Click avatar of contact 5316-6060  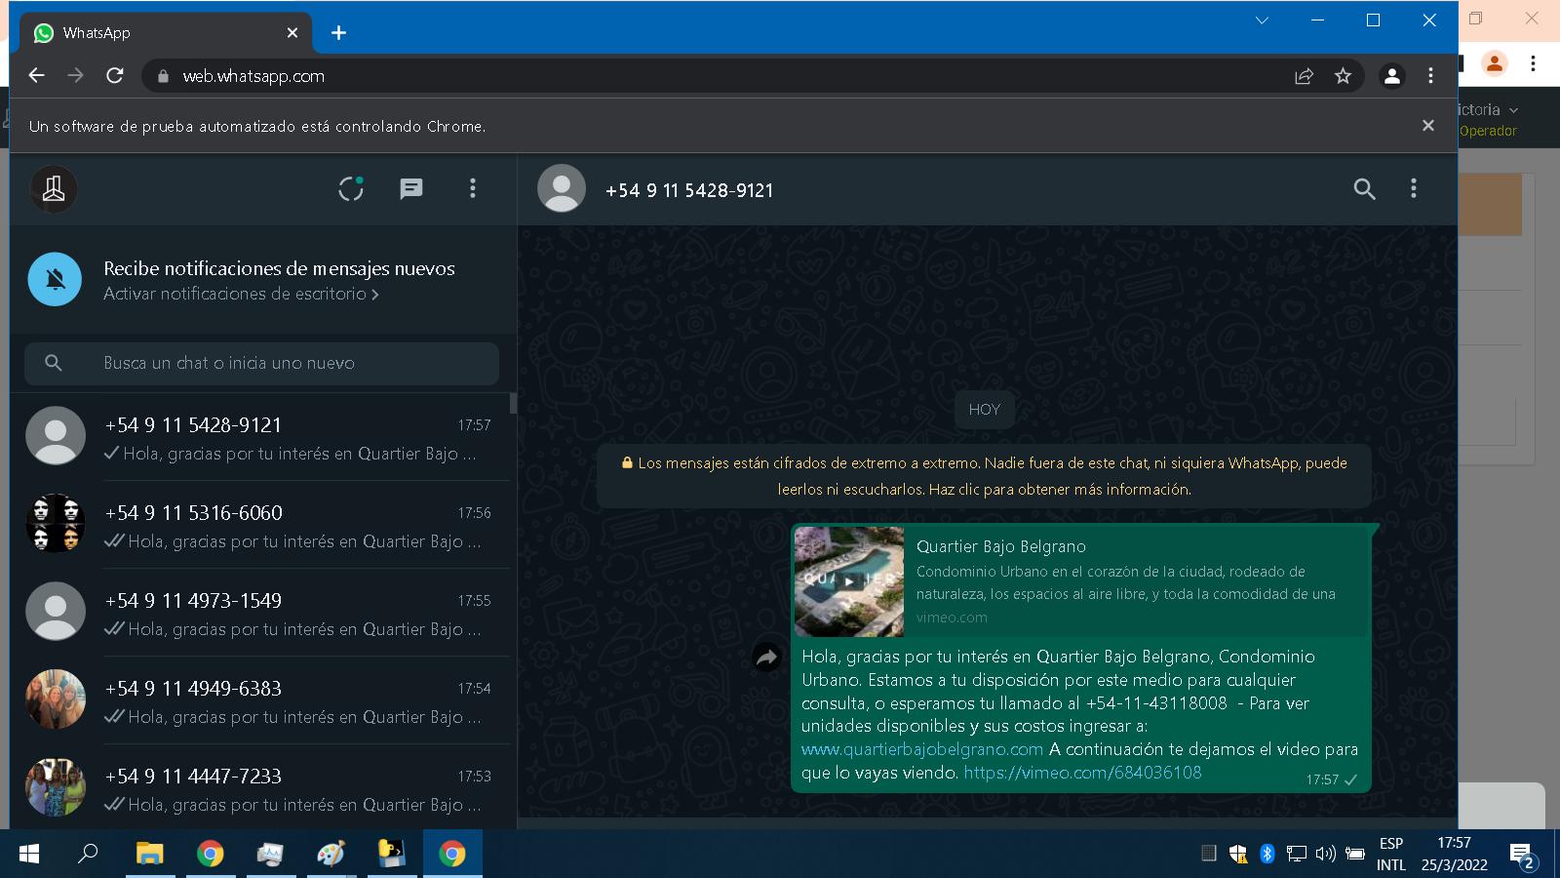pyautogui.click(x=56, y=524)
